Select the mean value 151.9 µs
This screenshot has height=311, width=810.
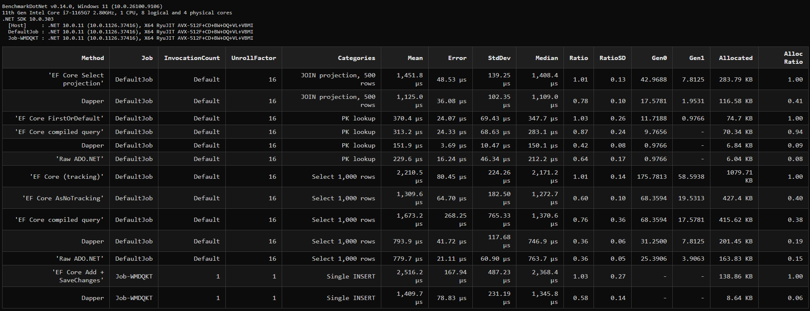click(408, 145)
